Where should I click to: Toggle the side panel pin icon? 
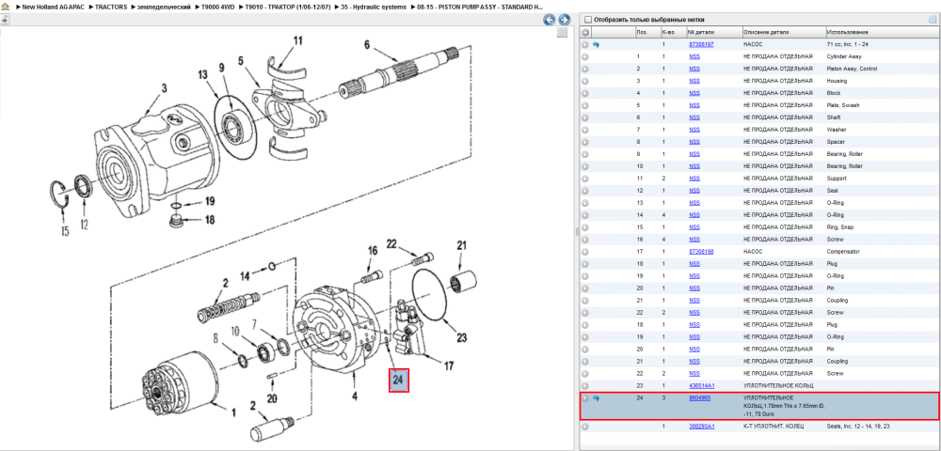point(5,19)
